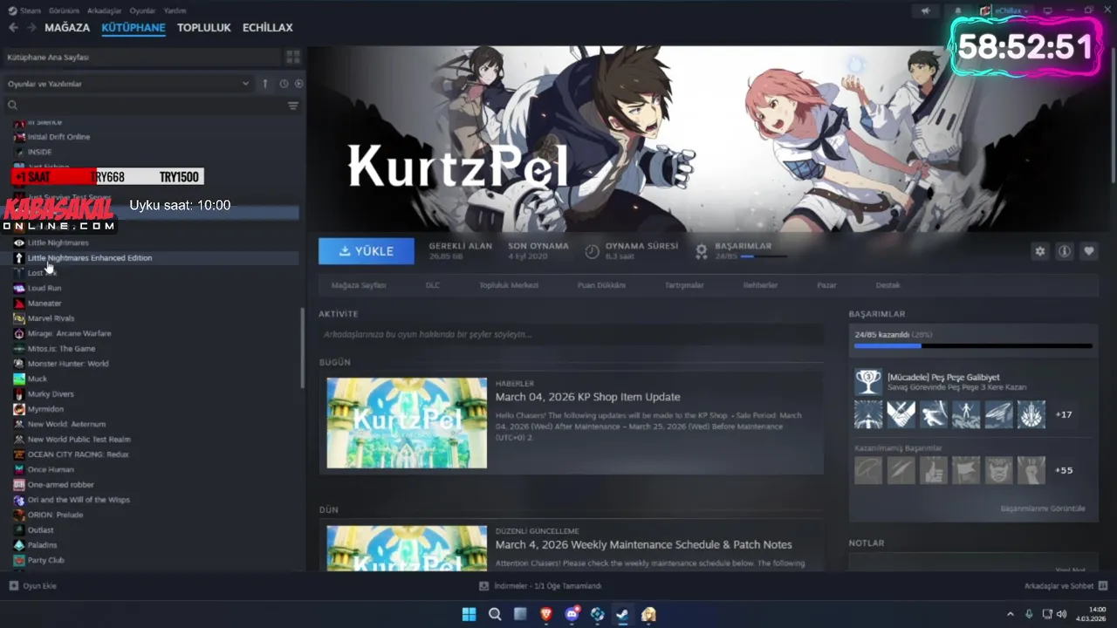Screen dimensions: 1117x628
Task: Open Weekly Maintenance Schedule & Patch Notes
Action: (643, 544)
